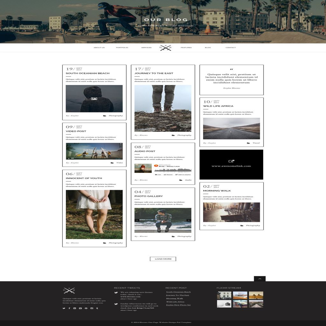Navigate to the Services menu item

click(146, 48)
